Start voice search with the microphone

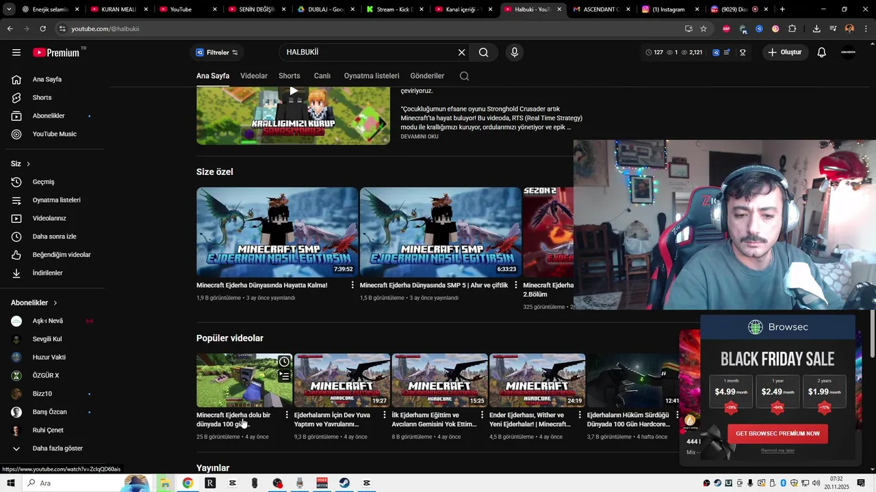pyautogui.click(x=515, y=53)
